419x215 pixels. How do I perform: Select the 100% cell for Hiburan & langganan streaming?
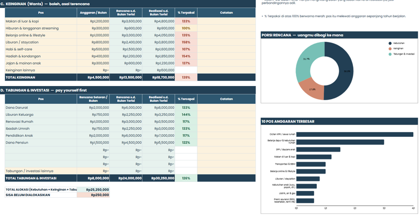[x=186, y=28]
